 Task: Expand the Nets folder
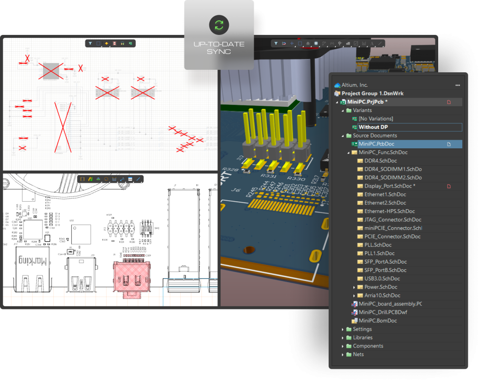pyautogui.click(x=343, y=355)
